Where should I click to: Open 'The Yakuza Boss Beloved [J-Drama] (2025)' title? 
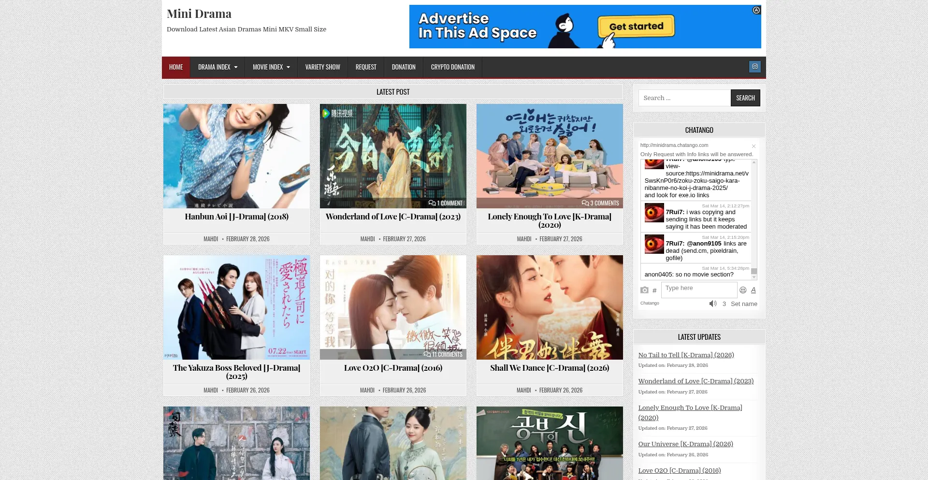(x=236, y=372)
